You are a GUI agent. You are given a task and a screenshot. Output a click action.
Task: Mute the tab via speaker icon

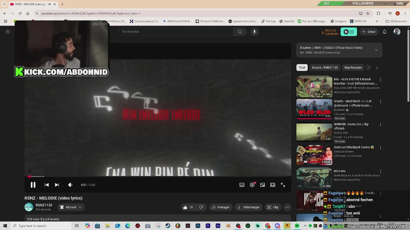pos(50,4)
